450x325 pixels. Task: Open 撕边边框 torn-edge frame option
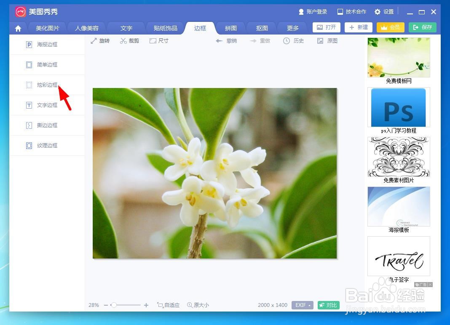click(47, 125)
